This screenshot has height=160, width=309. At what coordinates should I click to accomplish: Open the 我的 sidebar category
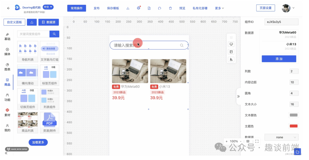[7, 128]
